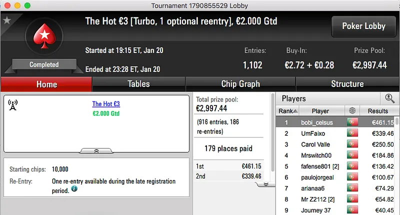
Task: Click Carol Valle's country flag icon
Action: tap(352, 144)
